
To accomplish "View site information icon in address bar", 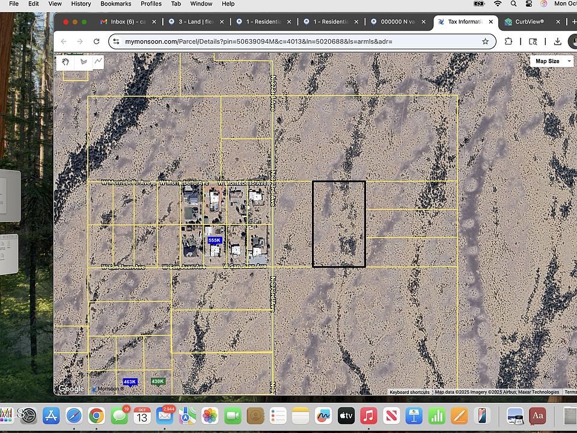I will [x=117, y=41].
